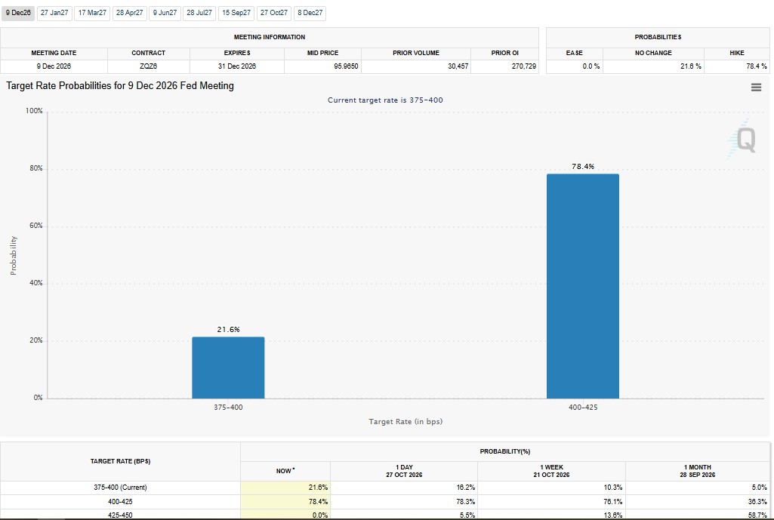Click the 36.3% one-month cell
This screenshot has width=774, height=520.
click(698, 502)
